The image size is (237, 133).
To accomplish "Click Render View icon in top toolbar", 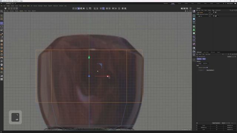I will point(182,8).
